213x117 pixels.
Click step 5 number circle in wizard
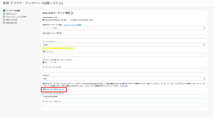[x=4, y=22]
